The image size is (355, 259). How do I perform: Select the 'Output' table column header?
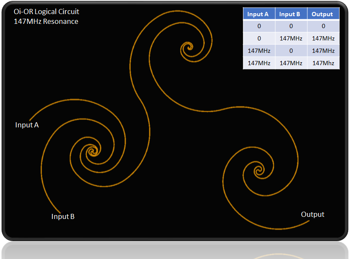[x=322, y=14]
